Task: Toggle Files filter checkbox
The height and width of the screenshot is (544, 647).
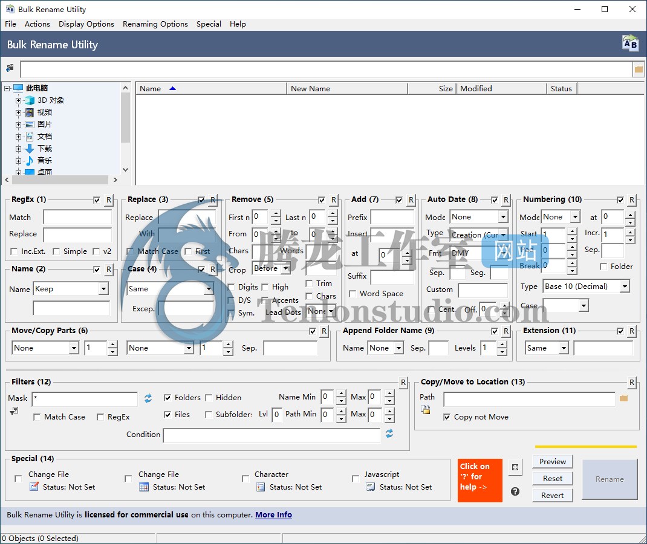Action: point(167,415)
